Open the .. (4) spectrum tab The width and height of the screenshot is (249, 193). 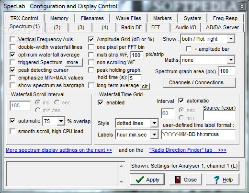(x=104, y=27)
